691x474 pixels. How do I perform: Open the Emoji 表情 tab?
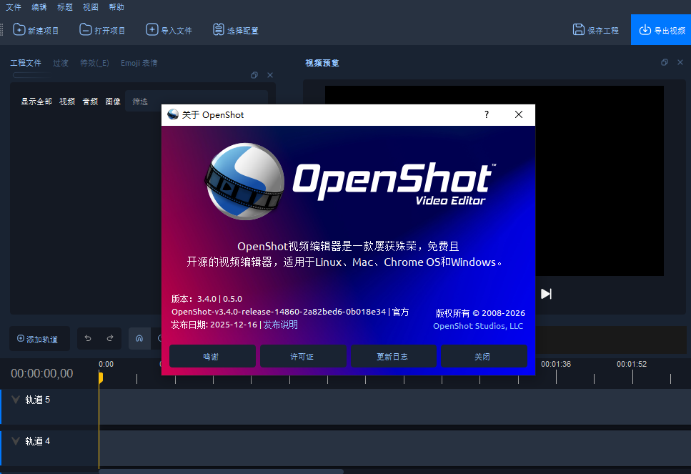point(139,63)
